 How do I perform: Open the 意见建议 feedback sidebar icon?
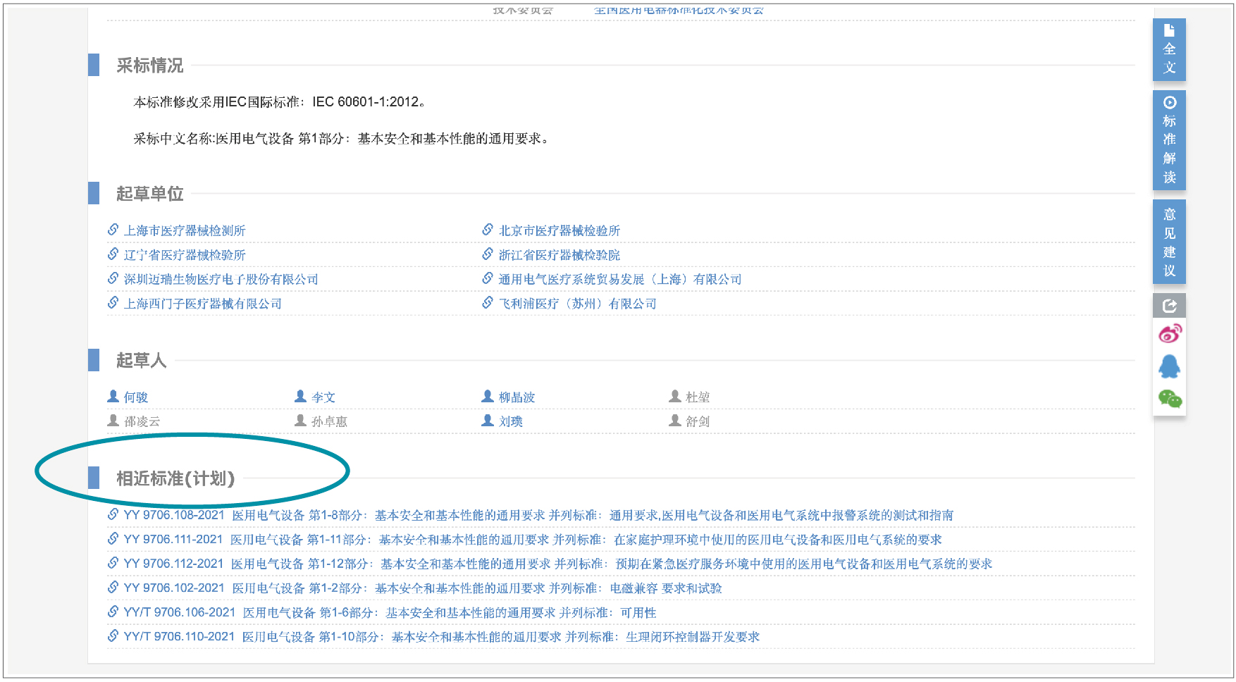[1169, 242]
